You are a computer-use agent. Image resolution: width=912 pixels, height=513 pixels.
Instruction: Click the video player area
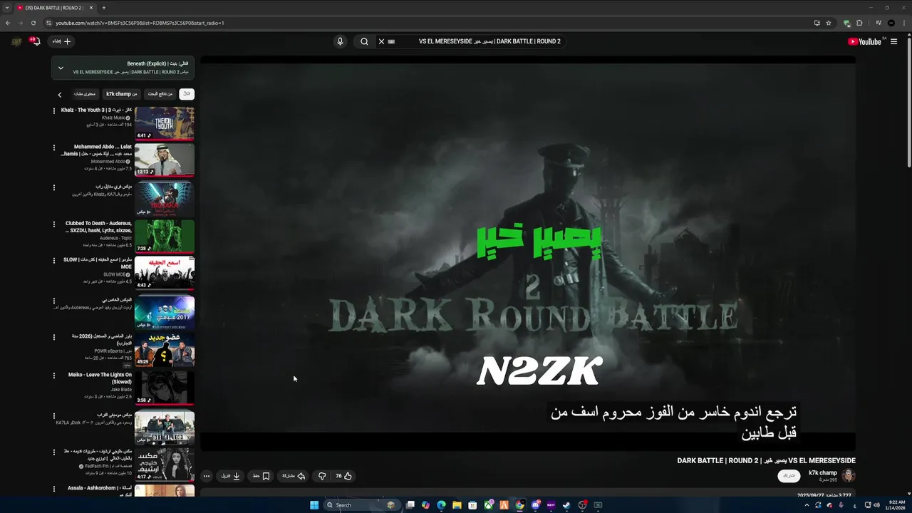[528, 253]
